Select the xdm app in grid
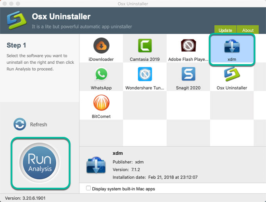This screenshot has height=202, width=266. (232, 49)
